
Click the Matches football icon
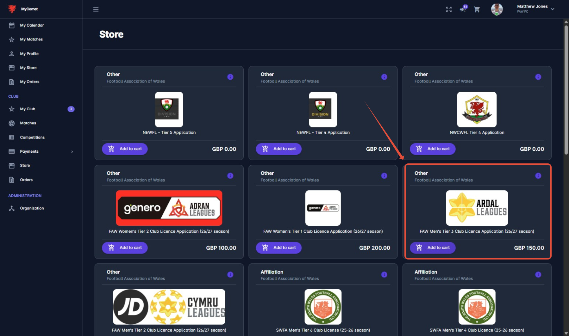[x=12, y=123]
